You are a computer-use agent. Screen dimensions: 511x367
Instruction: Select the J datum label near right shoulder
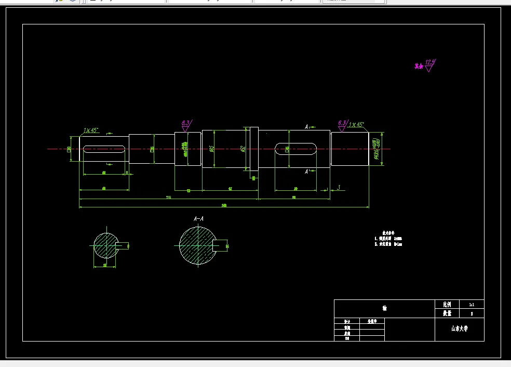(339, 187)
